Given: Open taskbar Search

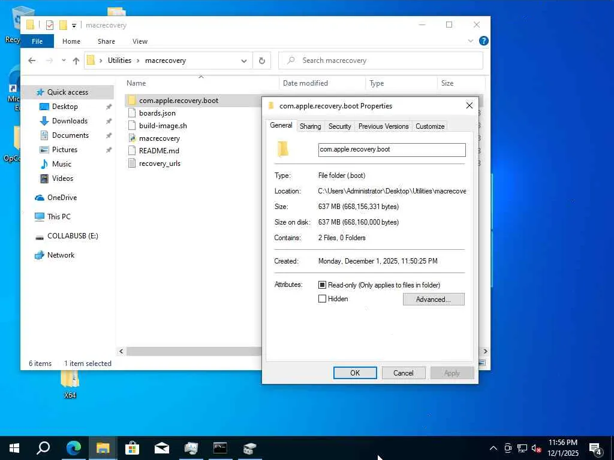Looking at the screenshot, I should 43,448.
